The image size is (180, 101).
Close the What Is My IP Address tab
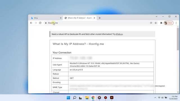(94, 18)
